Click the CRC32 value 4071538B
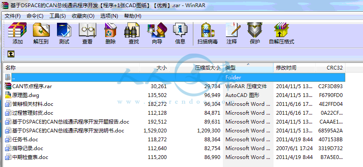This screenshot has width=363, height=167. tap(330, 140)
